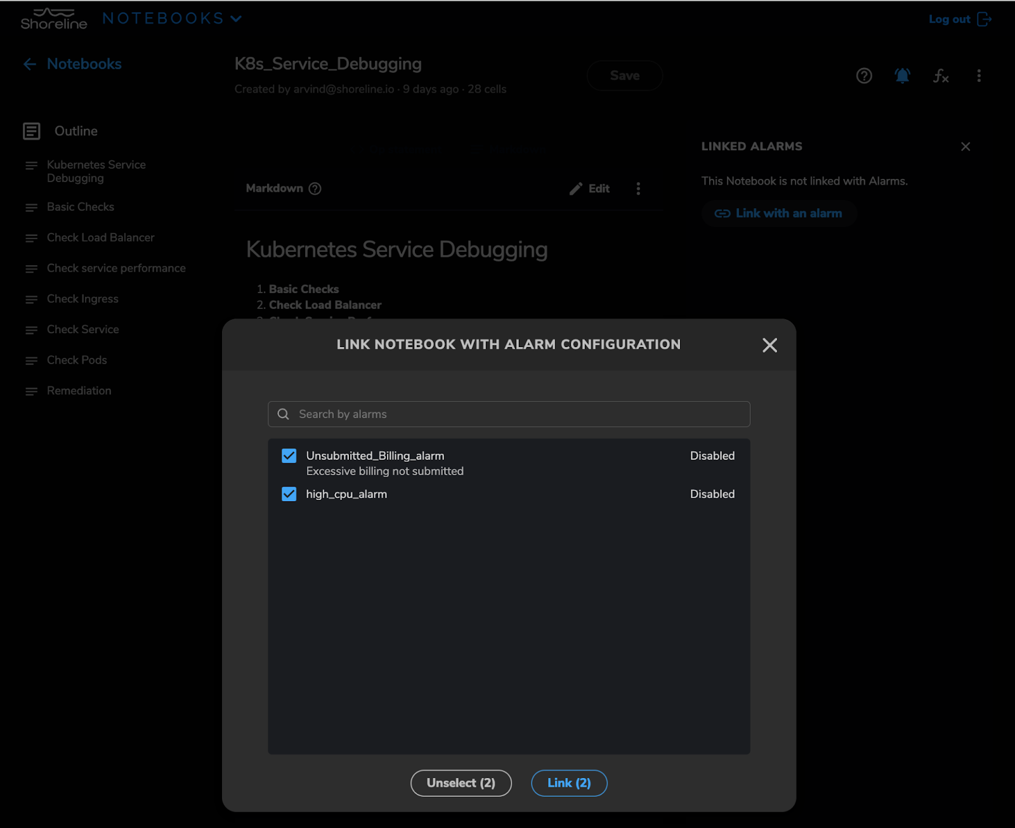Click the lines icon beside Remediation
1015x828 pixels.
31,391
